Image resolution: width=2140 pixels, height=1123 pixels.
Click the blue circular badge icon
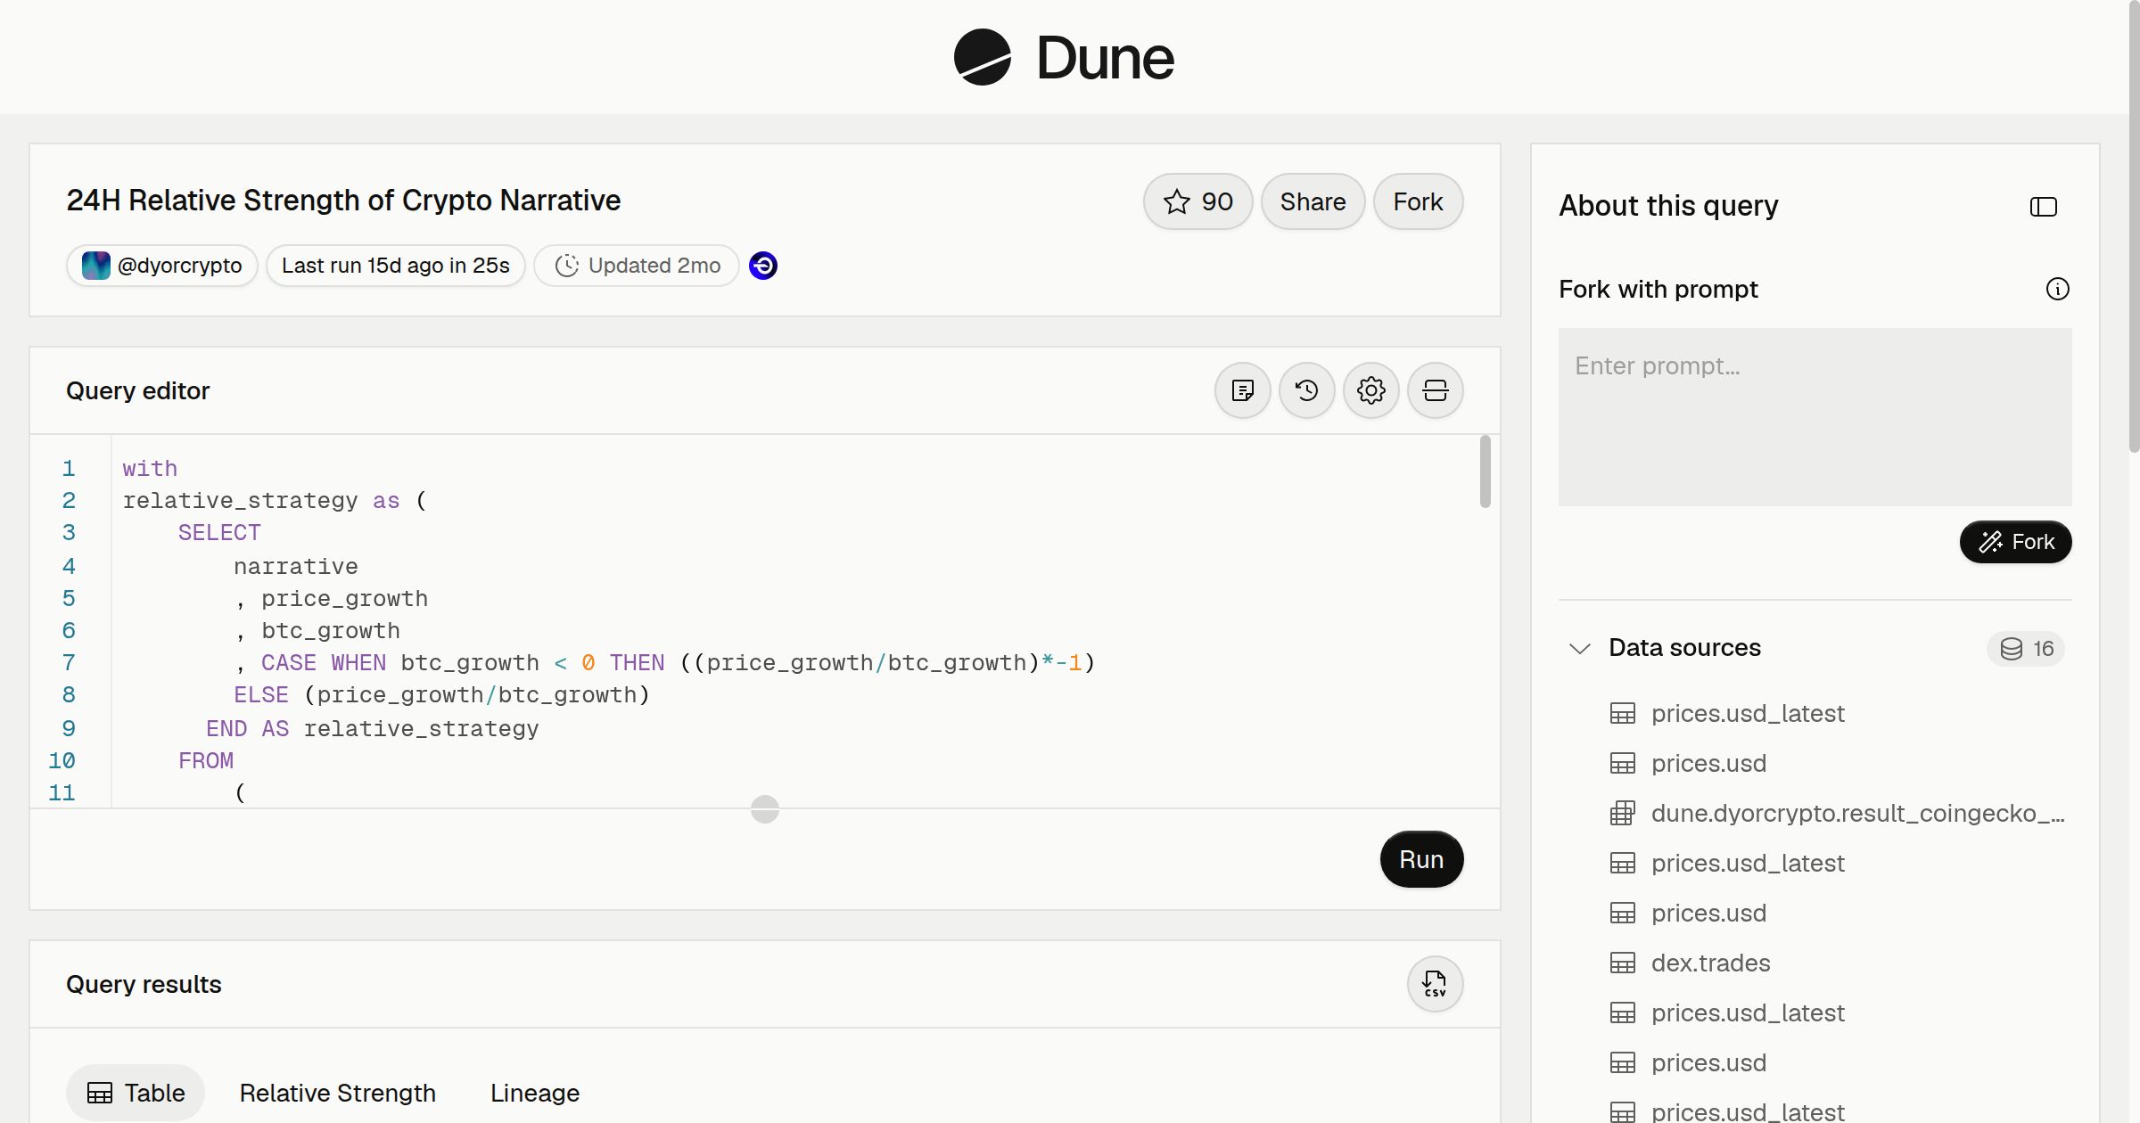(x=763, y=266)
